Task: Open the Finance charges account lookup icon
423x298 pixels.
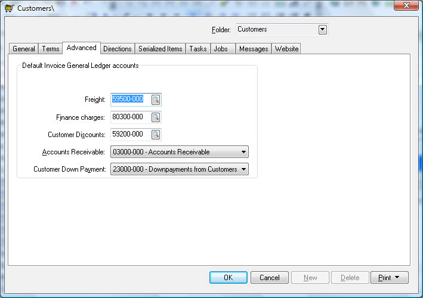Action: (155, 117)
